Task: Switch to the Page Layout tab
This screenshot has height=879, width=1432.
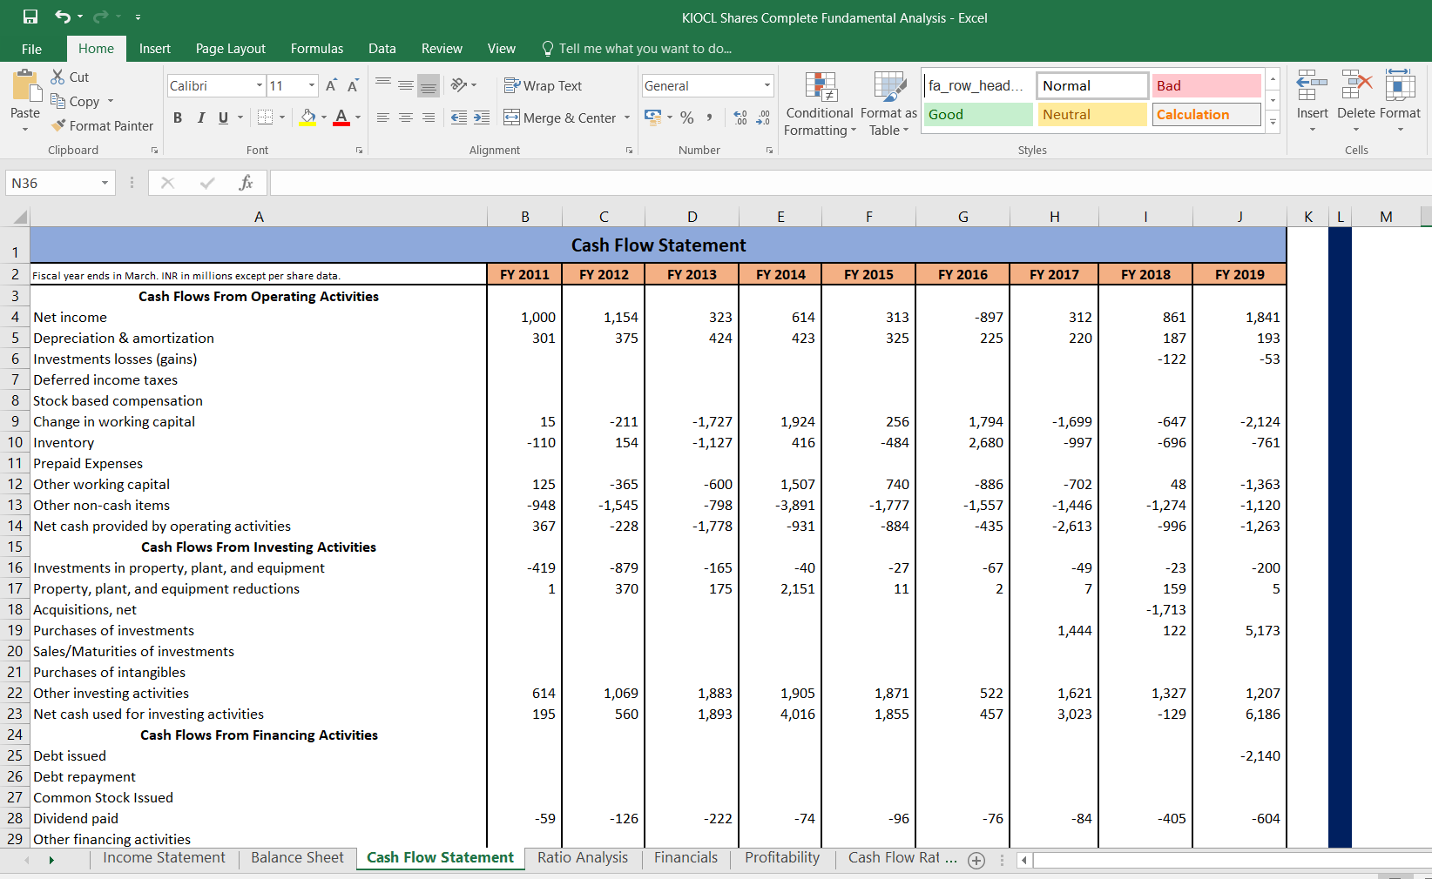Action: click(231, 49)
